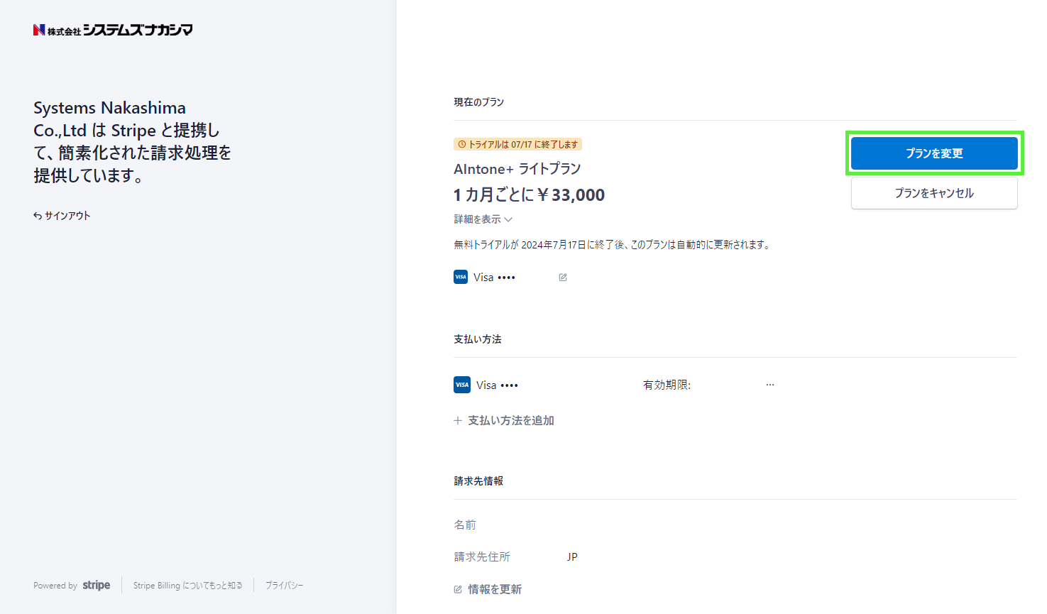
Task: Click the pencil icon beside 情報を更新
Action: [458, 590]
